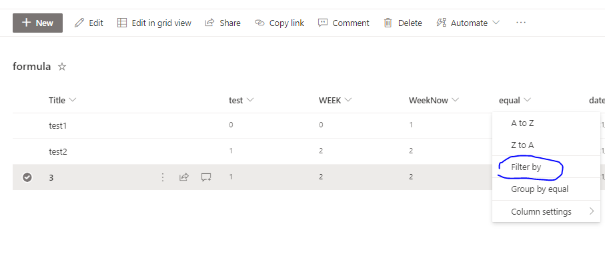Viewport: 605px width, 254px height.
Task: Open the vertical ellipsis actions for row 3
Action: point(163,177)
